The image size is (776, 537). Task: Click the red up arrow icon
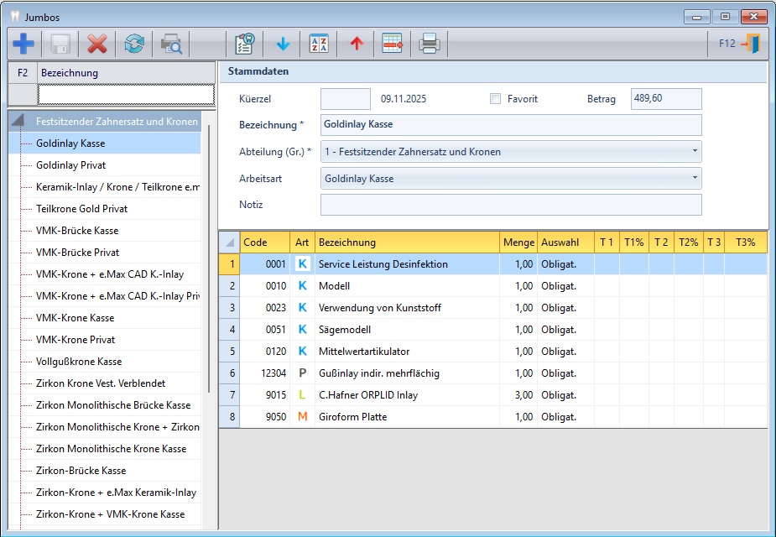pos(357,44)
